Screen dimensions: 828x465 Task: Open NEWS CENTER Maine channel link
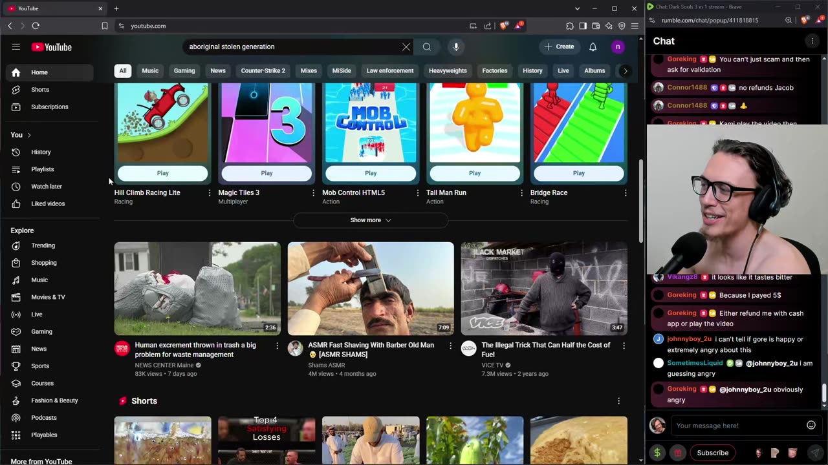coord(164,365)
